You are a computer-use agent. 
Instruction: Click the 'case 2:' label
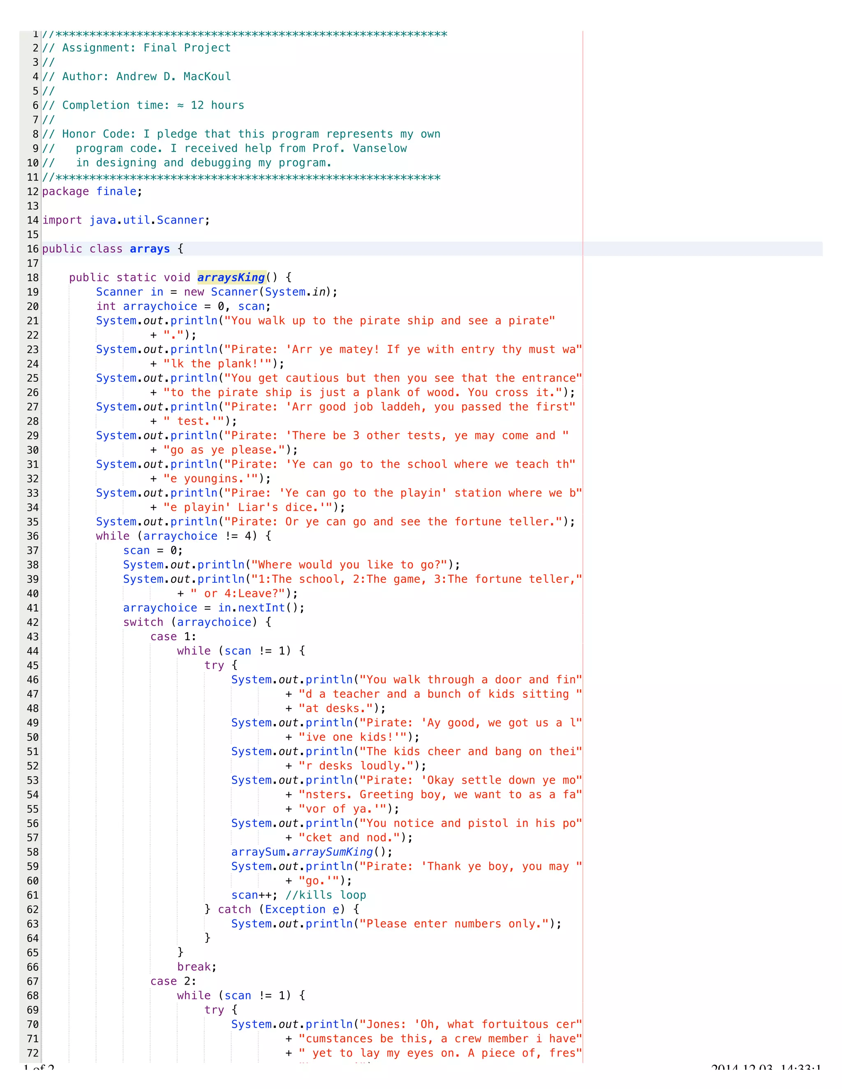click(x=173, y=981)
